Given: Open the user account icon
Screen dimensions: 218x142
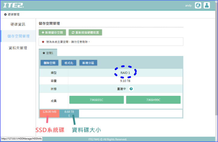Looking at the screenshot, I should point(207,5).
